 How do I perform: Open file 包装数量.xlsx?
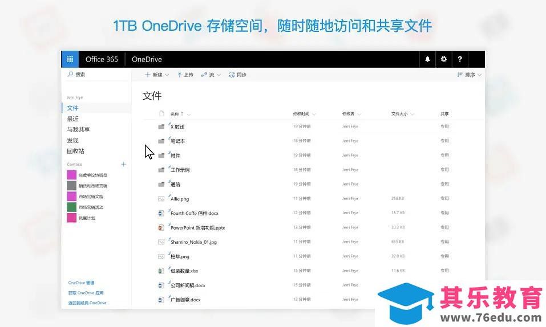[x=184, y=271]
